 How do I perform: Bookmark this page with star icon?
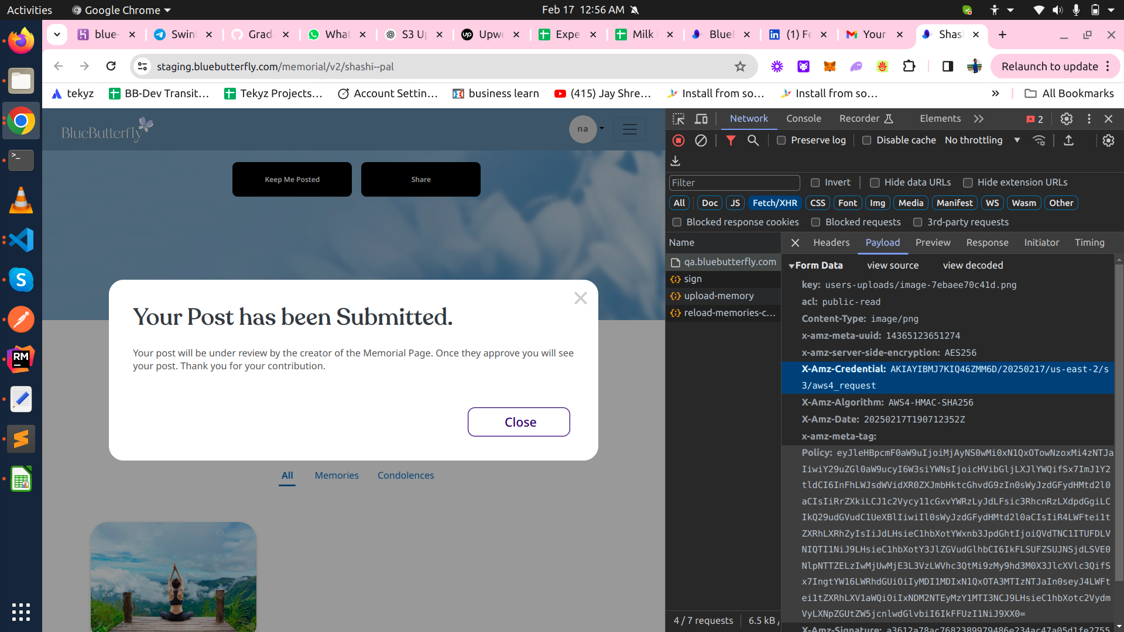(x=740, y=67)
